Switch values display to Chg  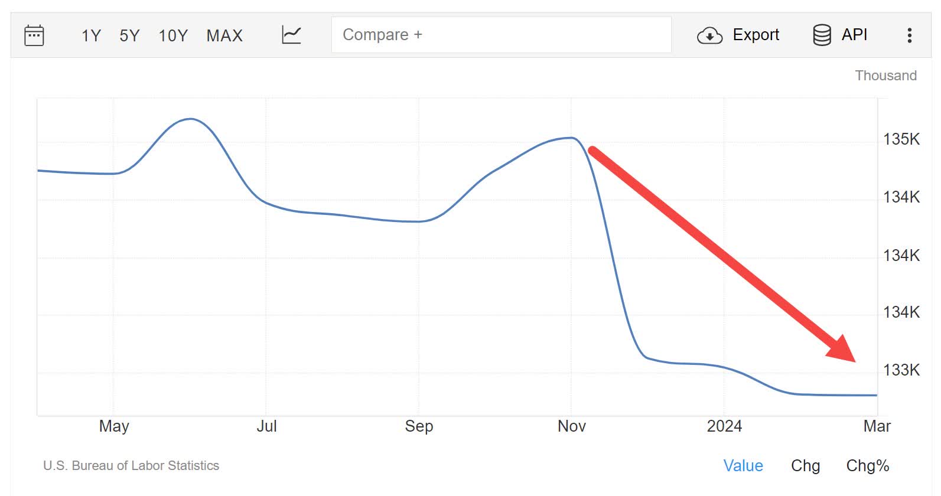[x=806, y=466]
